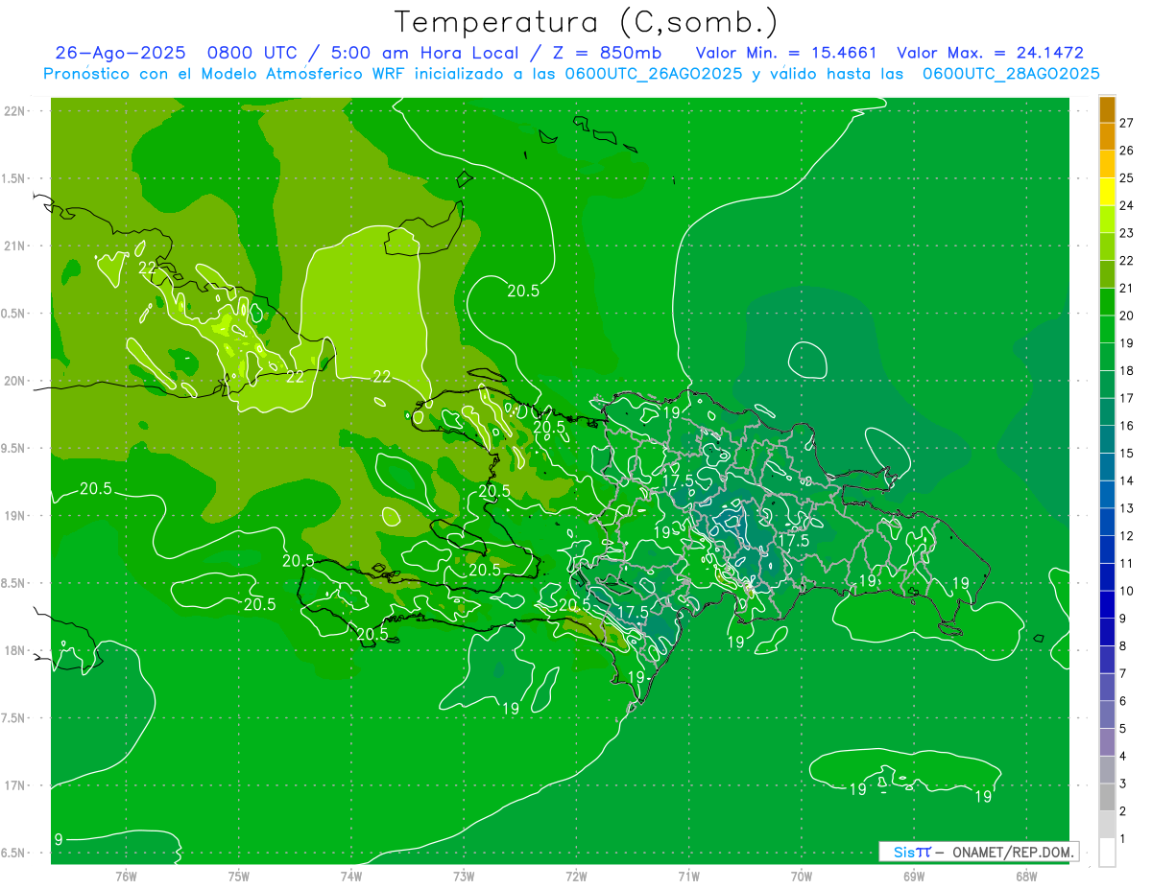
Task: Click the white swatch below label 1
Action: point(1107,853)
